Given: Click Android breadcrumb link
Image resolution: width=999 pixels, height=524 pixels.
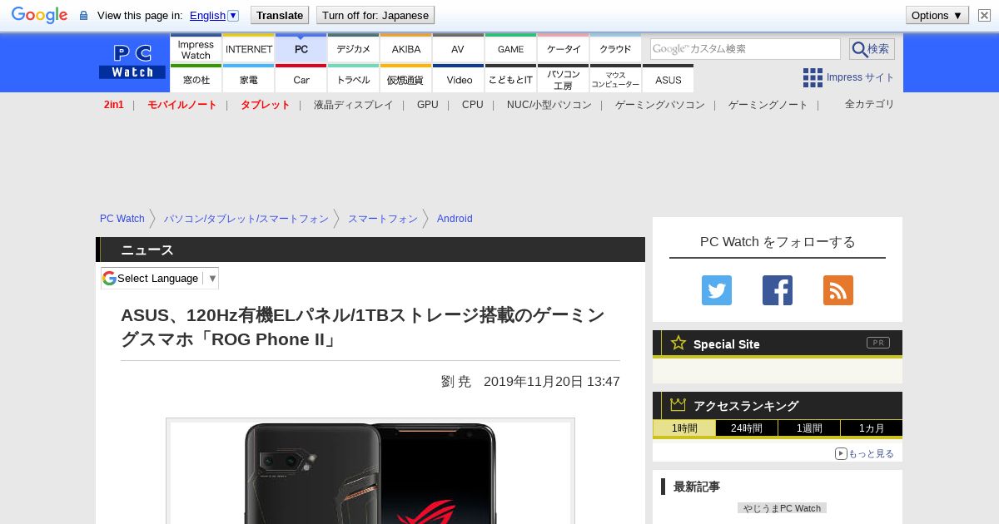Looking at the screenshot, I should pos(455,219).
